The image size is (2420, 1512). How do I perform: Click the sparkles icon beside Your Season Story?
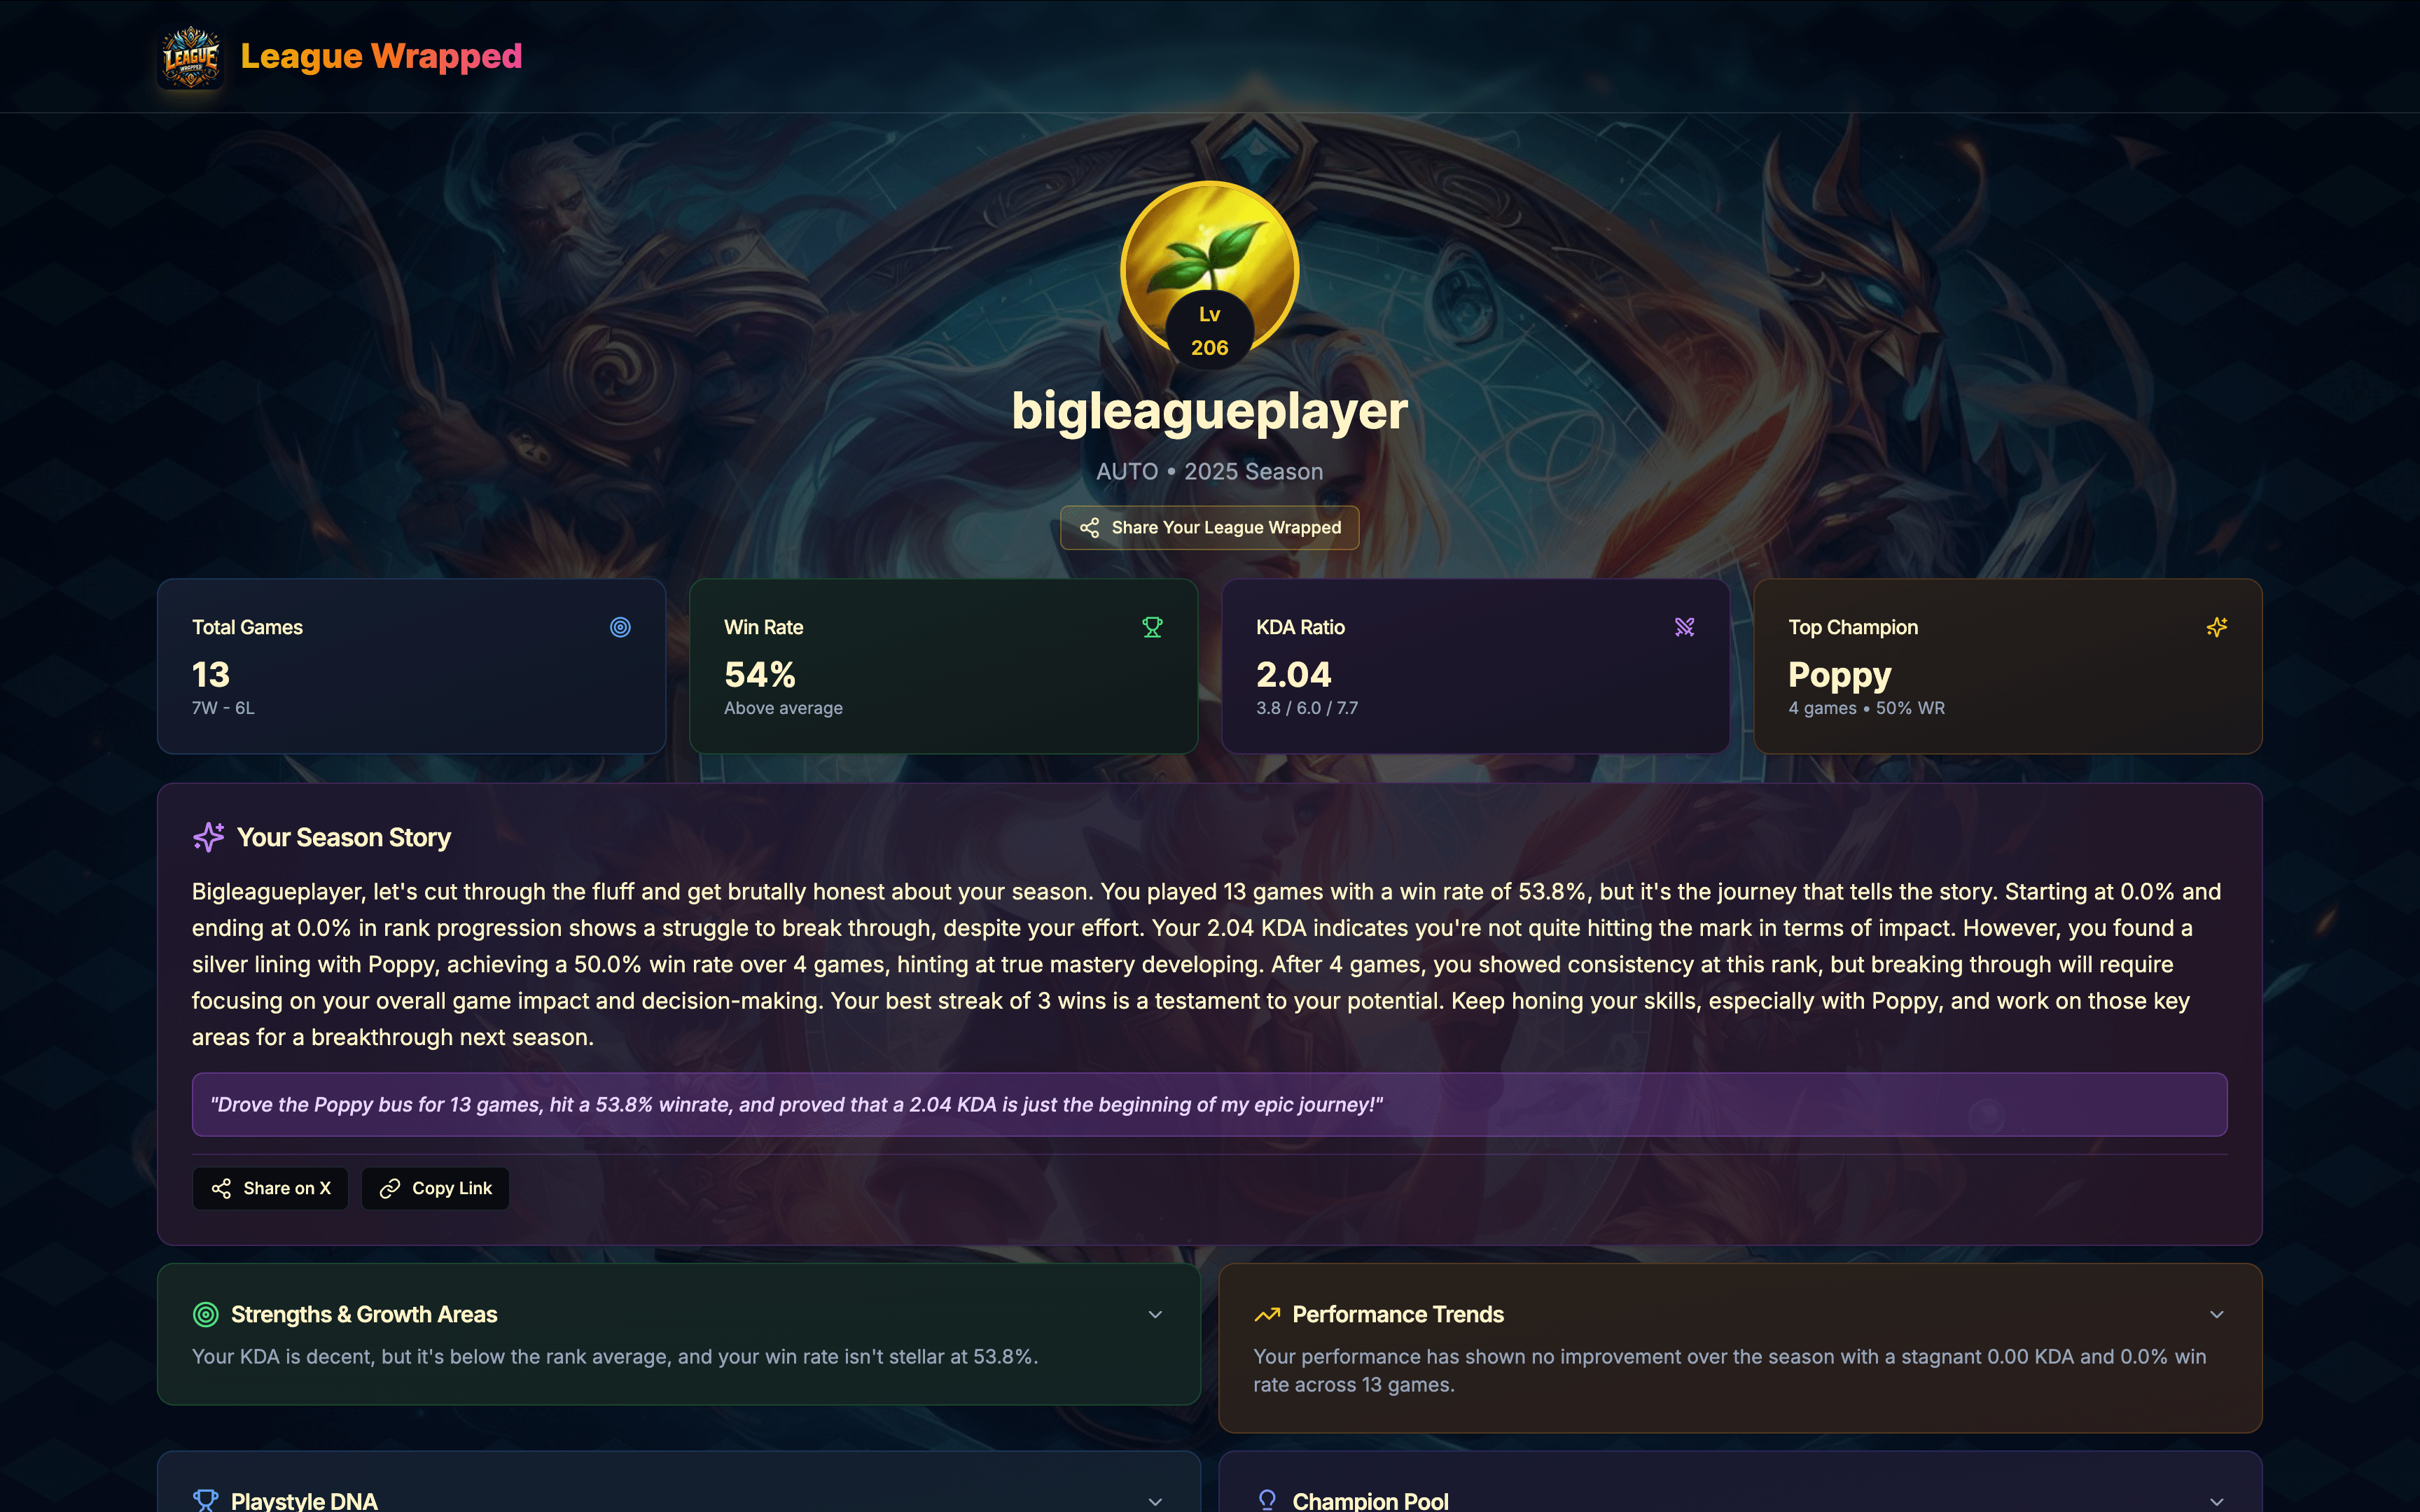click(208, 837)
